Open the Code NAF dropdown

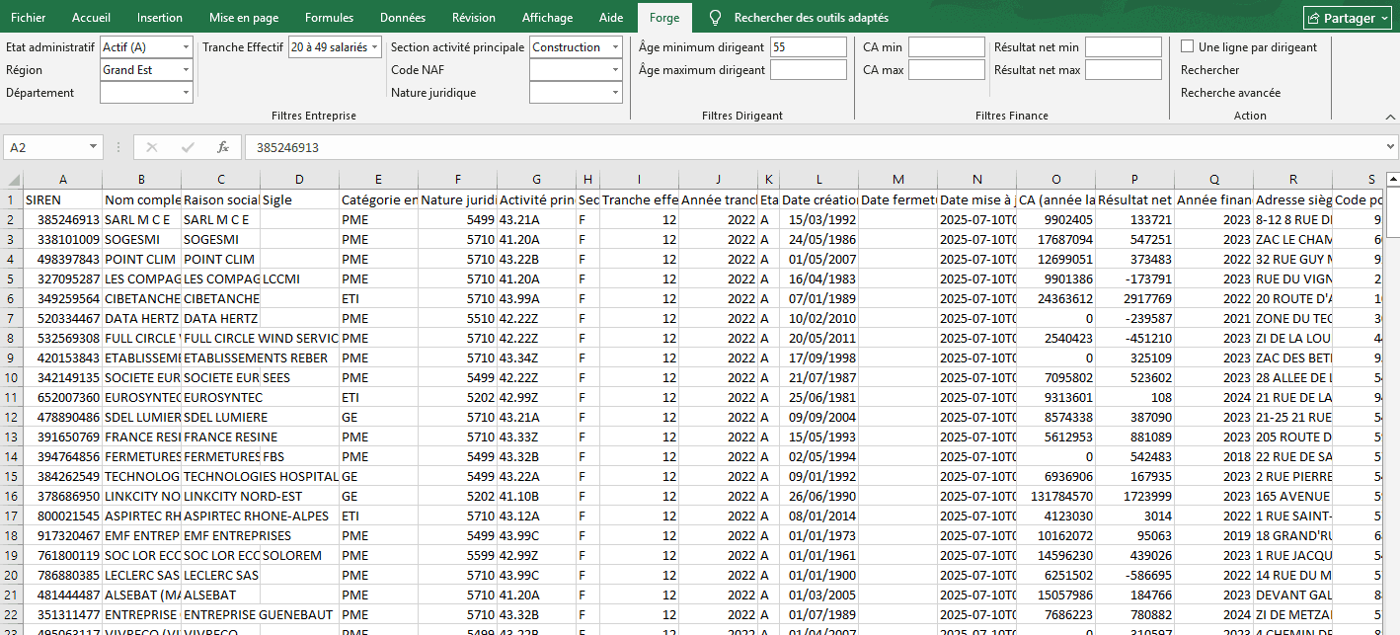point(615,70)
